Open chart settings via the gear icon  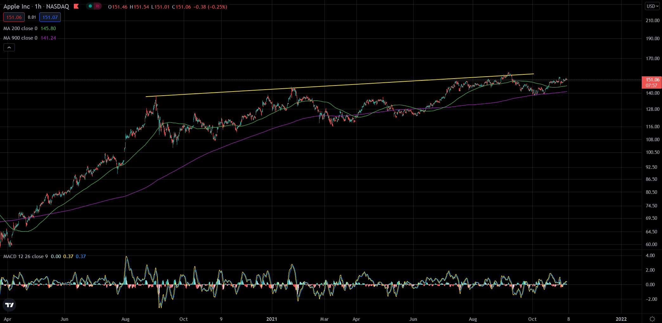click(652, 319)
